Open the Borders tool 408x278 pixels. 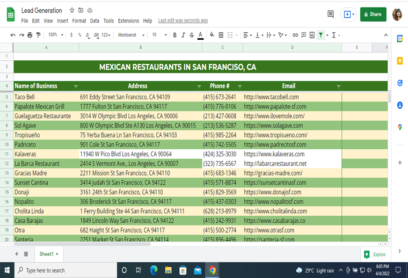coord(221,35)
